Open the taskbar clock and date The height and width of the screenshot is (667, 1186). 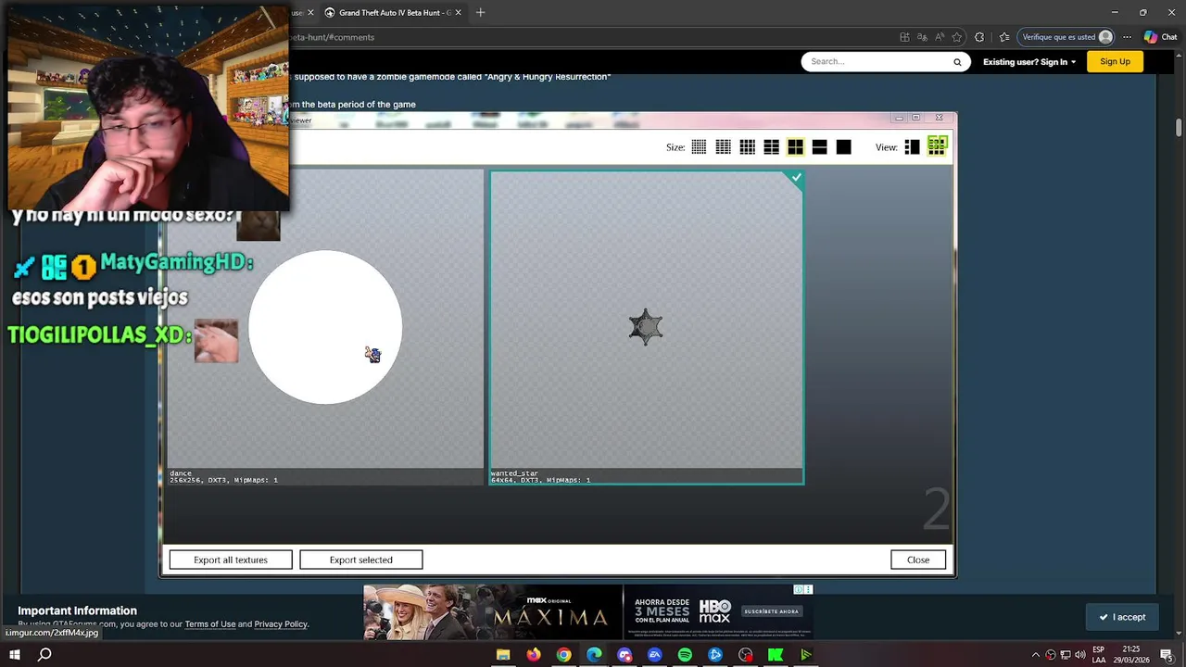point(1131,655)
